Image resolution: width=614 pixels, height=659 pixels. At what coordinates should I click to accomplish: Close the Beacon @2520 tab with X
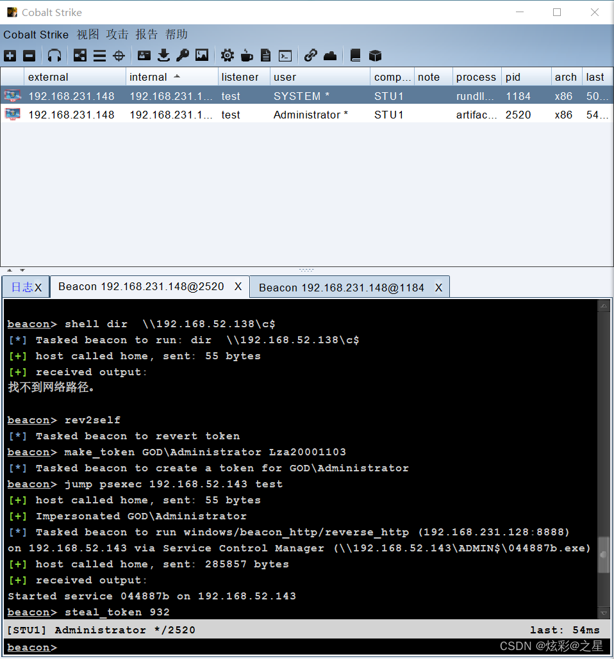pyautogui.click(x=238, y=287)
